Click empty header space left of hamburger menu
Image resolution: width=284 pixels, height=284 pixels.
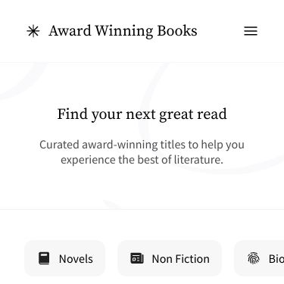click(x=221, y=31)
